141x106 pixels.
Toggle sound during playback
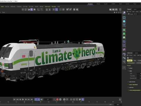pos(42,100)
